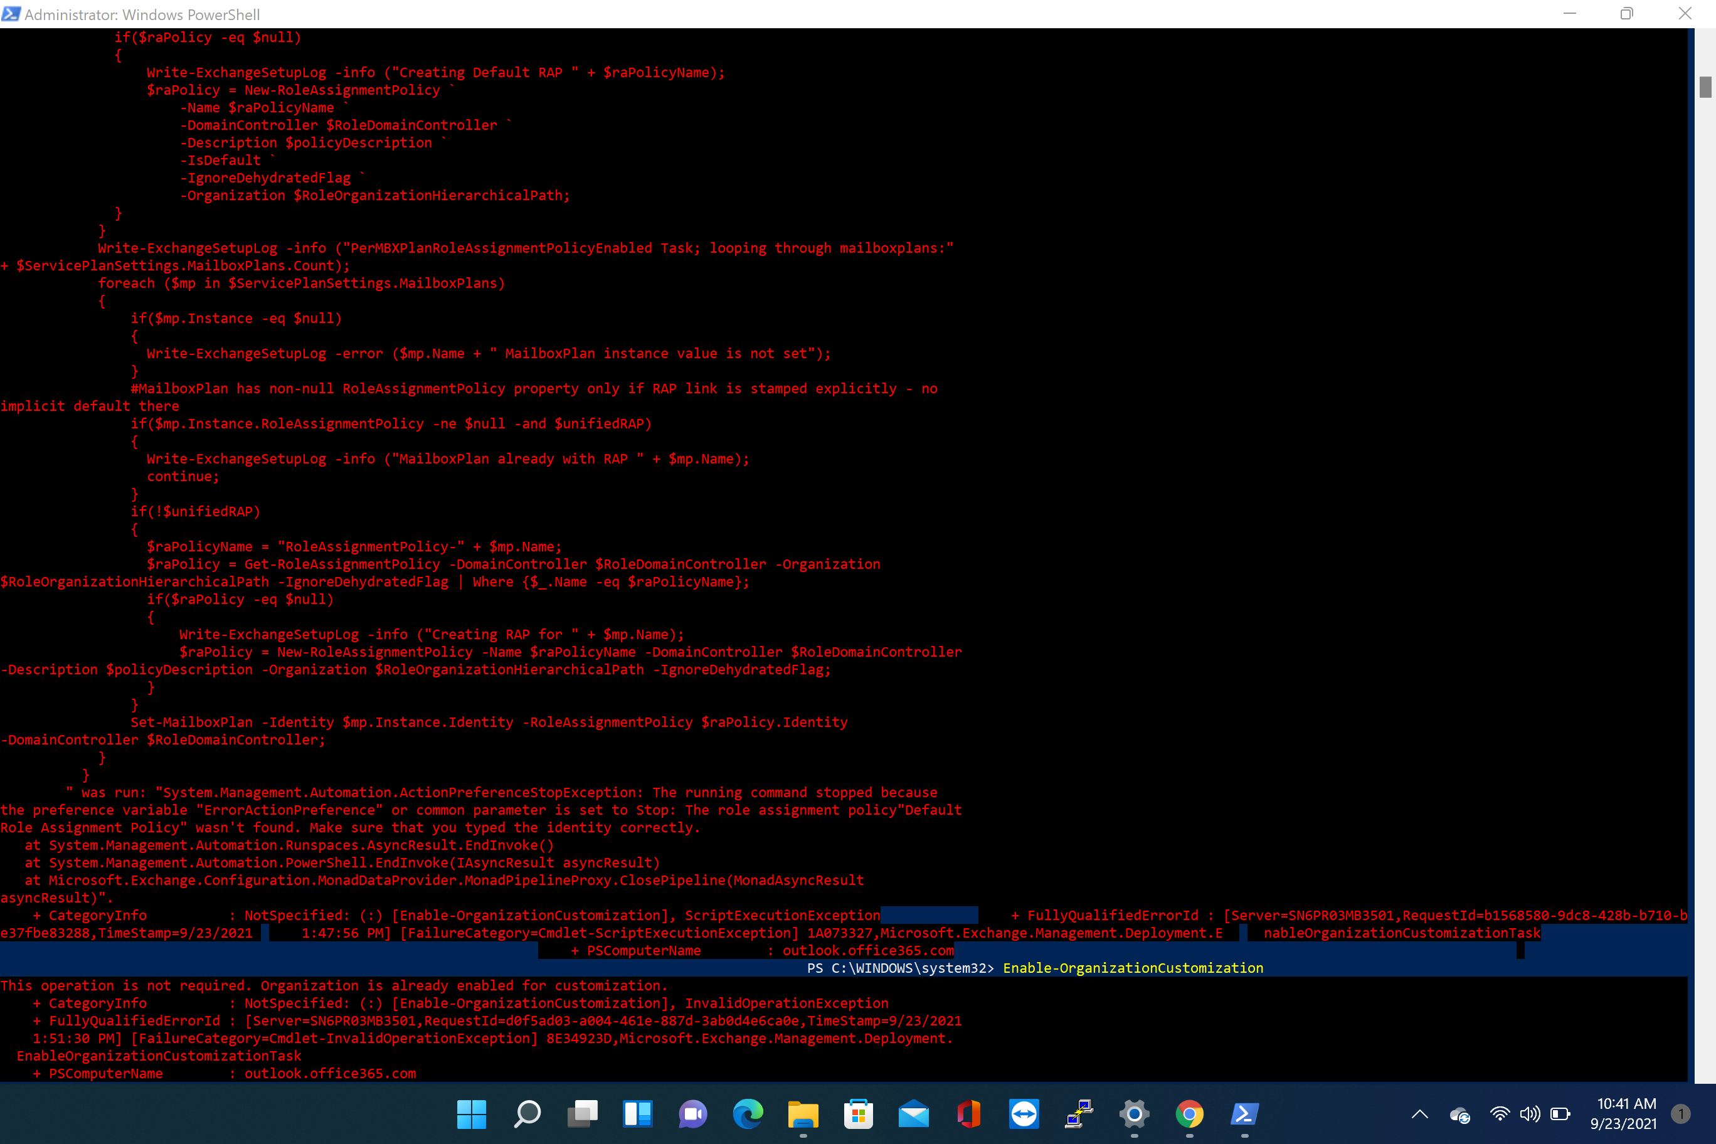The image size is (1716, 1144).
Task: Open Windows Settings
Action: (1133, 1115)
